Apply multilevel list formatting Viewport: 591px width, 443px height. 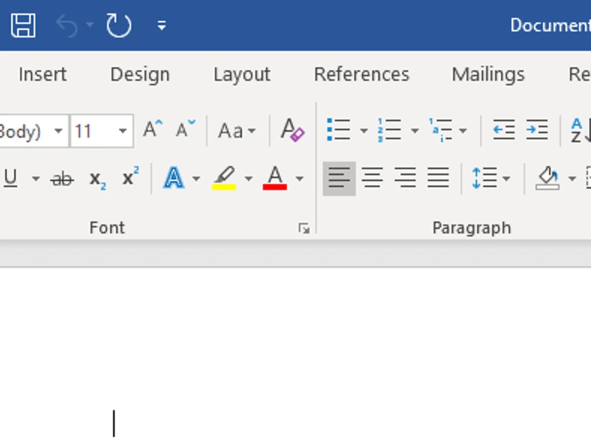pos(440,130)
